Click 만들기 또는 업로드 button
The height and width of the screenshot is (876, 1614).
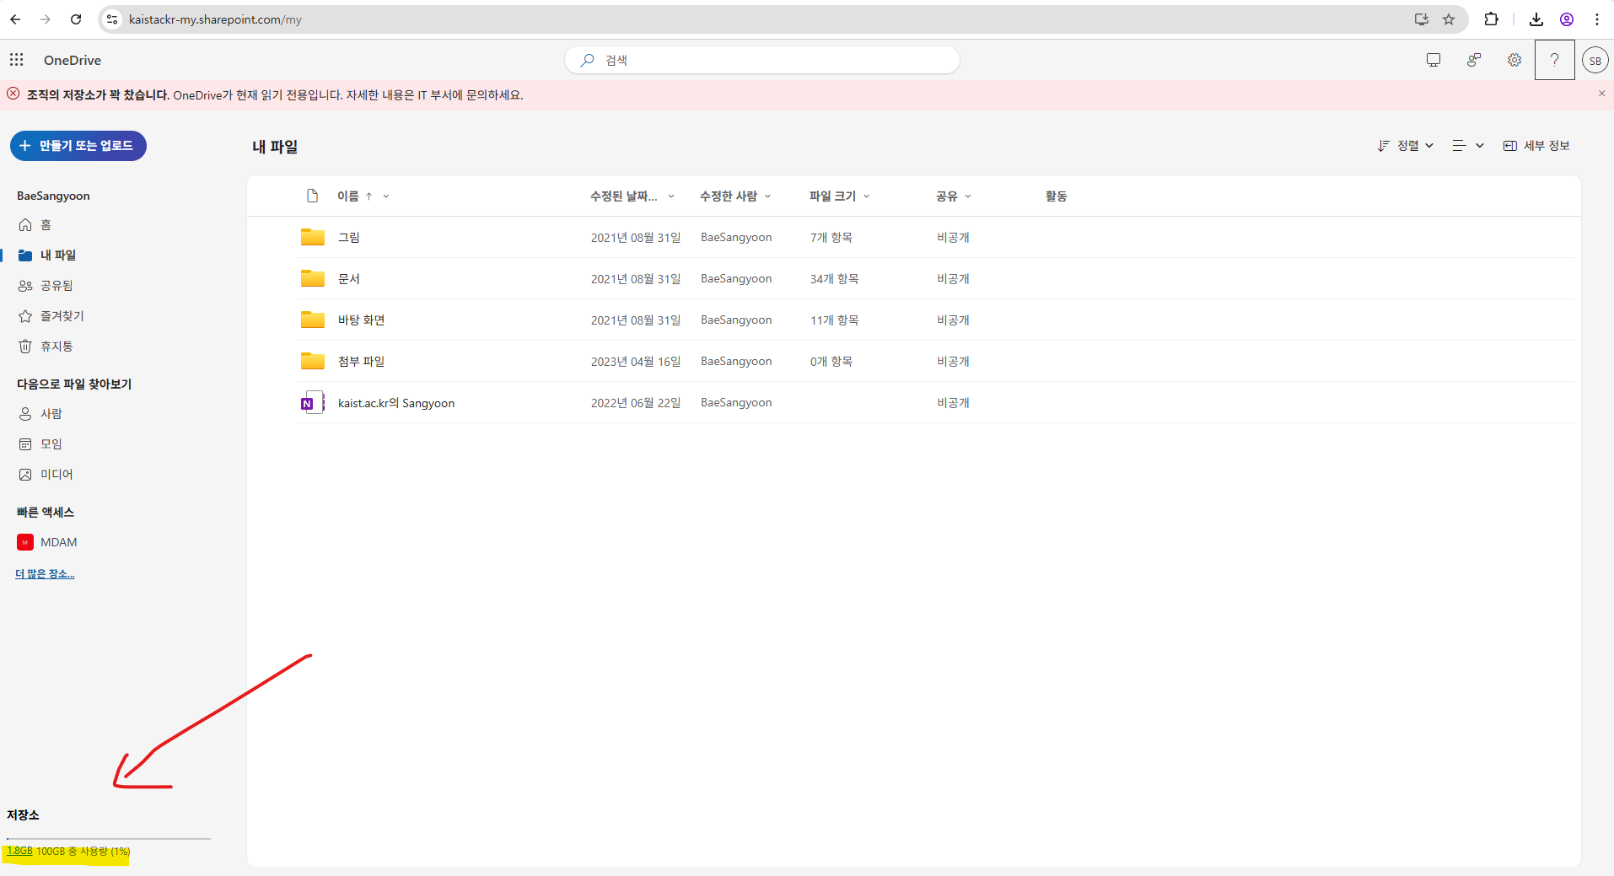pyautogui.click(x=78, y=146)
